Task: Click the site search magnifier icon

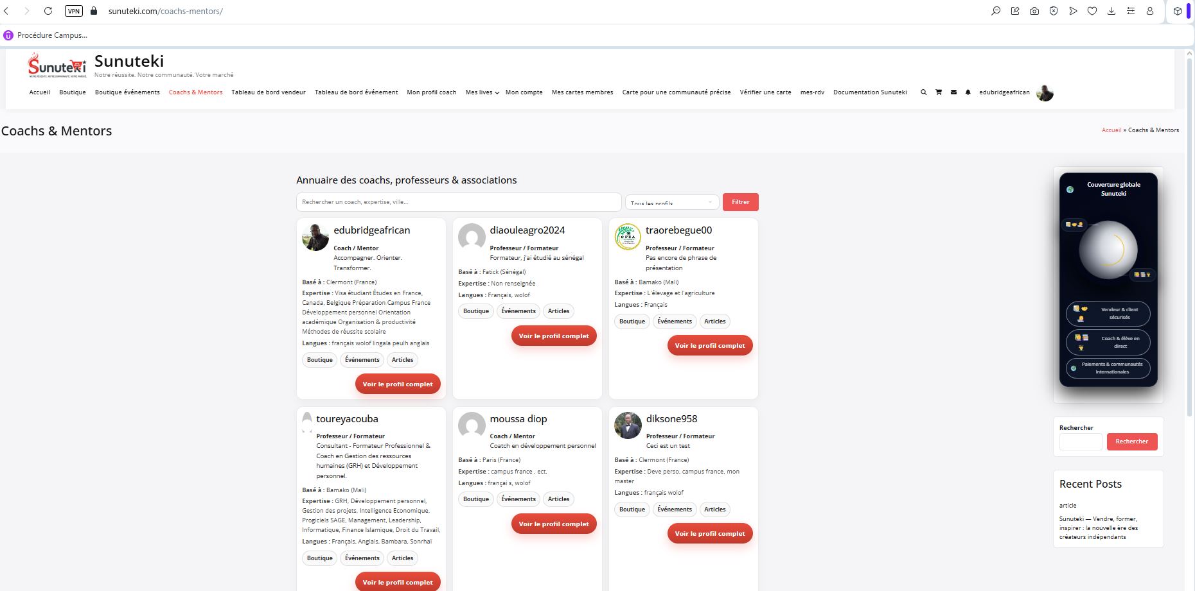Action: coord(924,92)
